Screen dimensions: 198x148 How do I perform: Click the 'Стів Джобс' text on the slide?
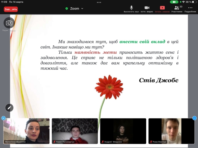click(159, 80)
